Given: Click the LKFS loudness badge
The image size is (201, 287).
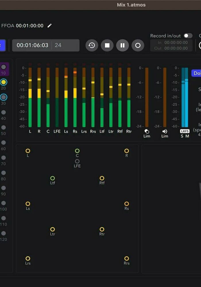Looking at the screenshot, I should pyautogui.click(x=185, y=131).
